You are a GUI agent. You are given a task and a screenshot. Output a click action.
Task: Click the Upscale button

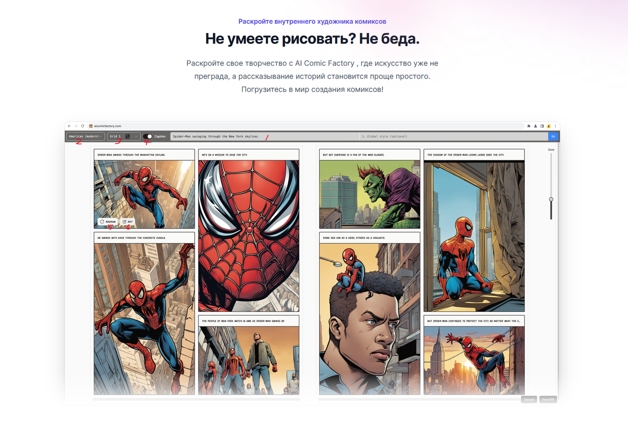pyautogui.click(x=529, y=399)
